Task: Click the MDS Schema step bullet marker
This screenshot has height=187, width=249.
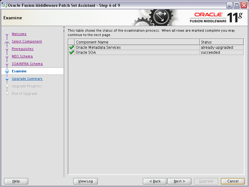Action: tap(7, 57)
